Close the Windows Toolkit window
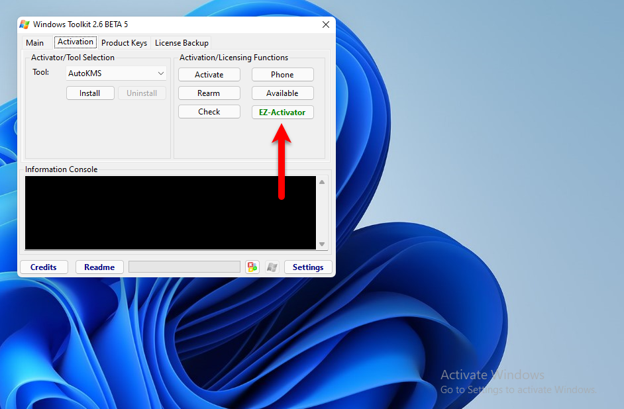The width and height of the screenshot is (624, 409). tap(325, 24)
